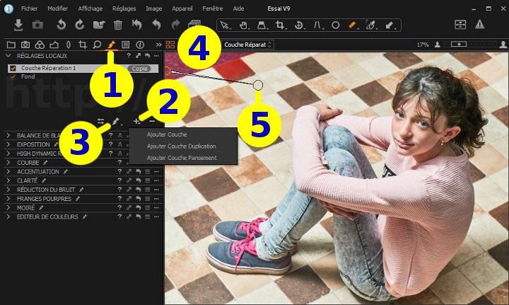
Task: Expand the Exposition section
Action: (8, 144)
